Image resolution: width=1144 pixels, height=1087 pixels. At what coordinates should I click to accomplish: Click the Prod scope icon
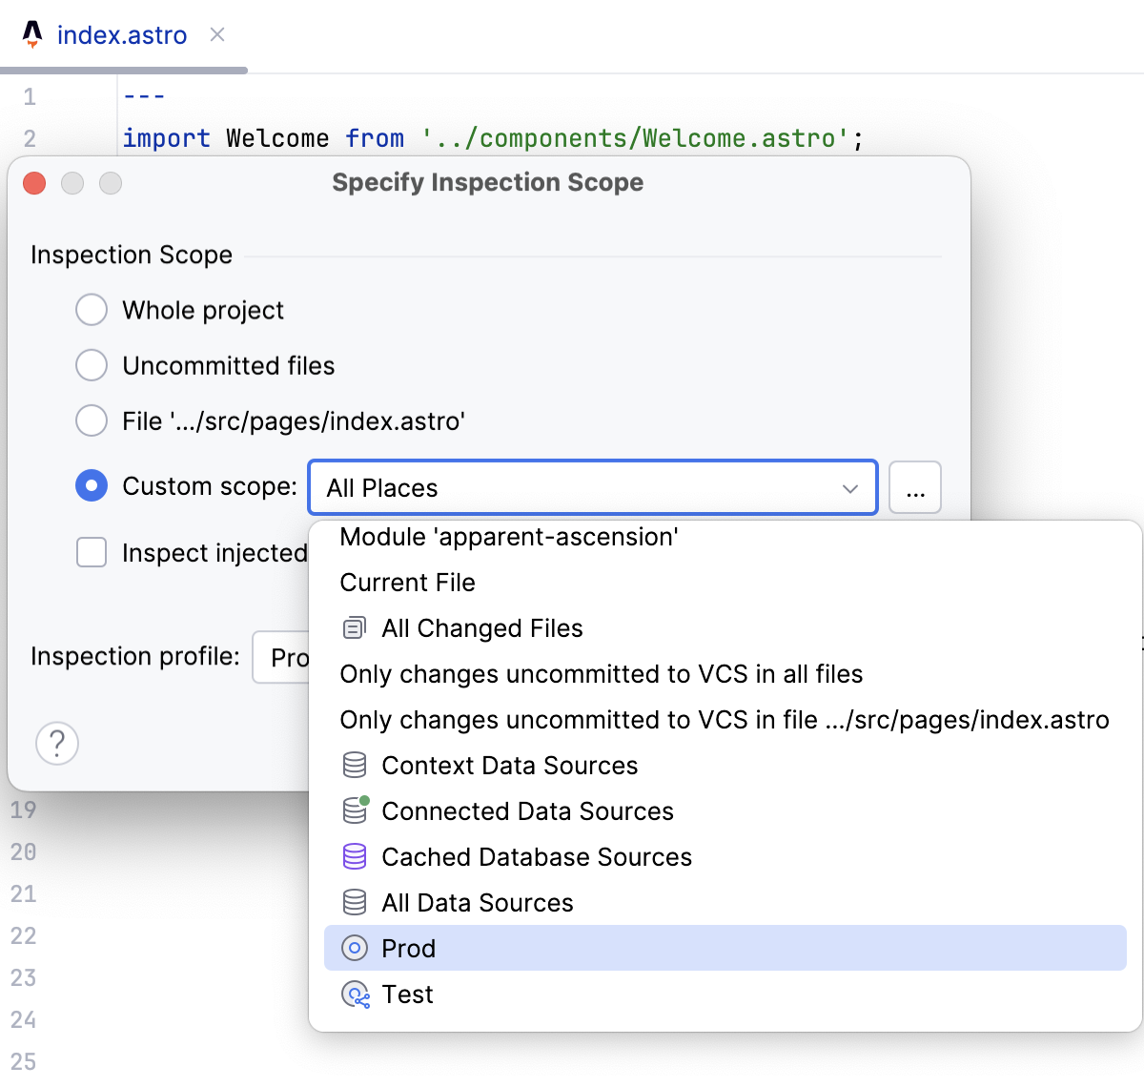point(355,949)
